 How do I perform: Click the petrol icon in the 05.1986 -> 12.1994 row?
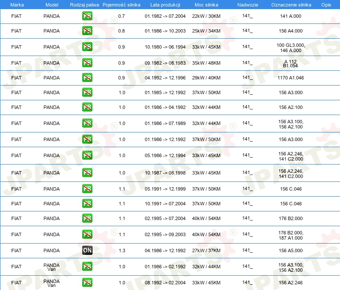click(87, 155)
